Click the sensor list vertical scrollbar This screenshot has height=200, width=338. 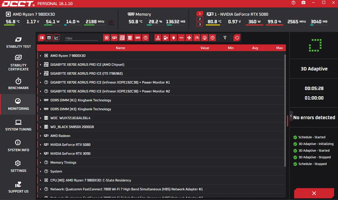tap(285, 111)
